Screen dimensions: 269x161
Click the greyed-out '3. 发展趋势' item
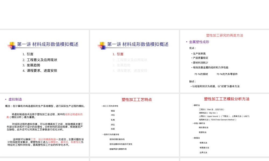(x=122, y=65)
